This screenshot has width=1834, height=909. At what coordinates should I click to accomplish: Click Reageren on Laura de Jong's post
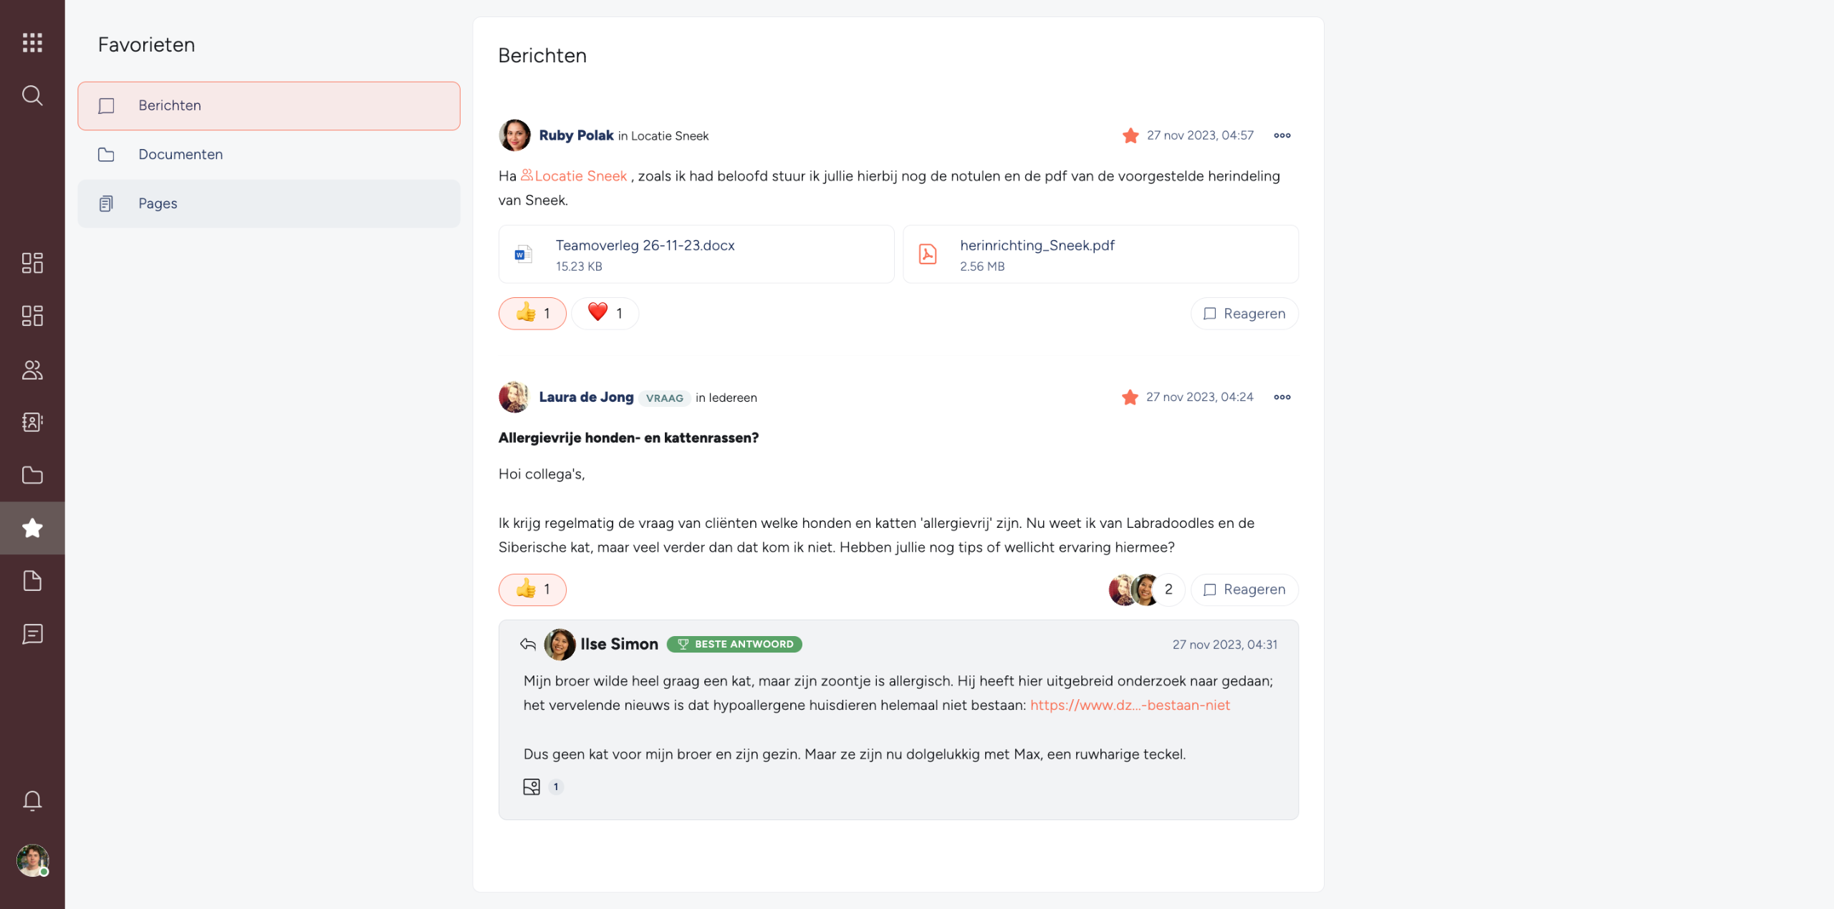1244,590
